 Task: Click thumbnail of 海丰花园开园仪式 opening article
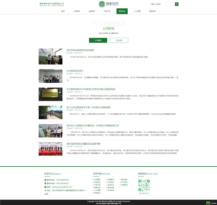tap(50, 149)
